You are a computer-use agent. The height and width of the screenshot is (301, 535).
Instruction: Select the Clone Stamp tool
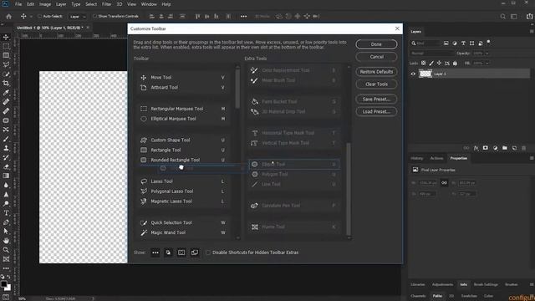(x=6, y=148)
